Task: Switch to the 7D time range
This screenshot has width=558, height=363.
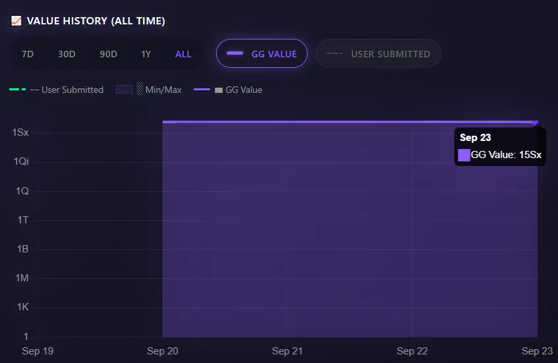Action: tap(28, 54)
